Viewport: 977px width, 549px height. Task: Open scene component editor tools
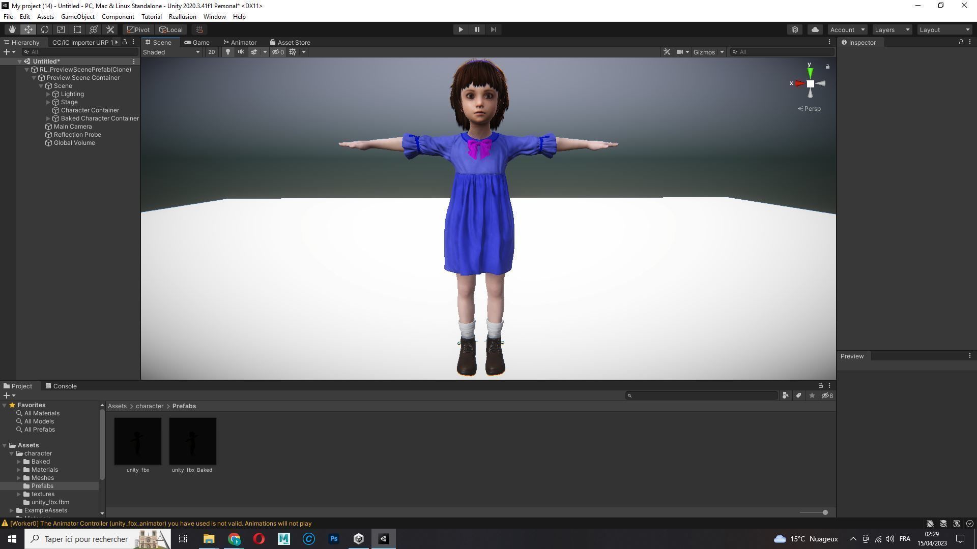point(667,52)
